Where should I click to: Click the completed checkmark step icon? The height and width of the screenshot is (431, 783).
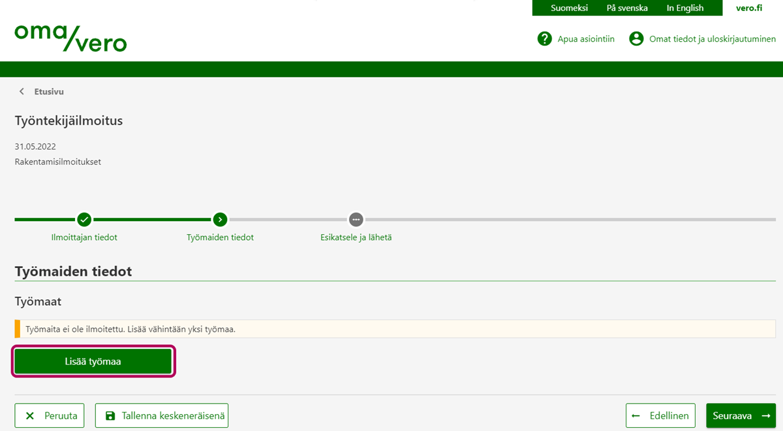coord(84,219)
